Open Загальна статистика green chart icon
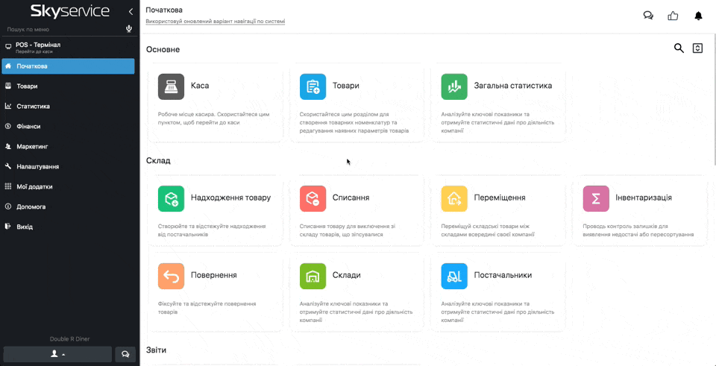The height and width of the screenshot is (366, 716). click(x=454, y=86)
